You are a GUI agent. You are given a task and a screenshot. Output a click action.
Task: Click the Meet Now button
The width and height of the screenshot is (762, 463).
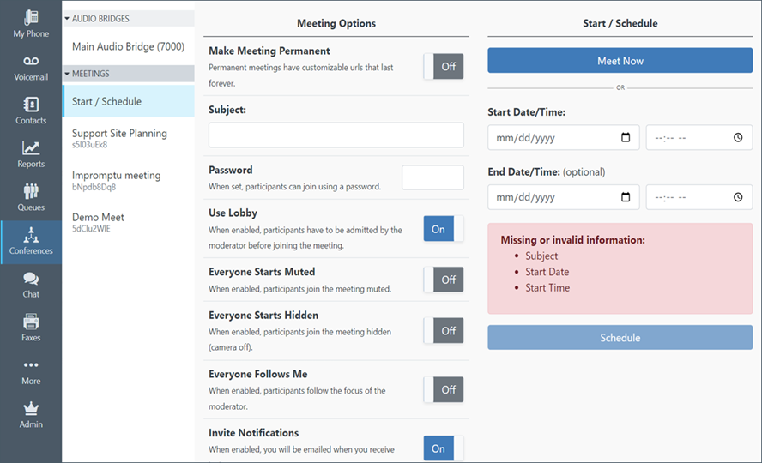pos(620,61)
